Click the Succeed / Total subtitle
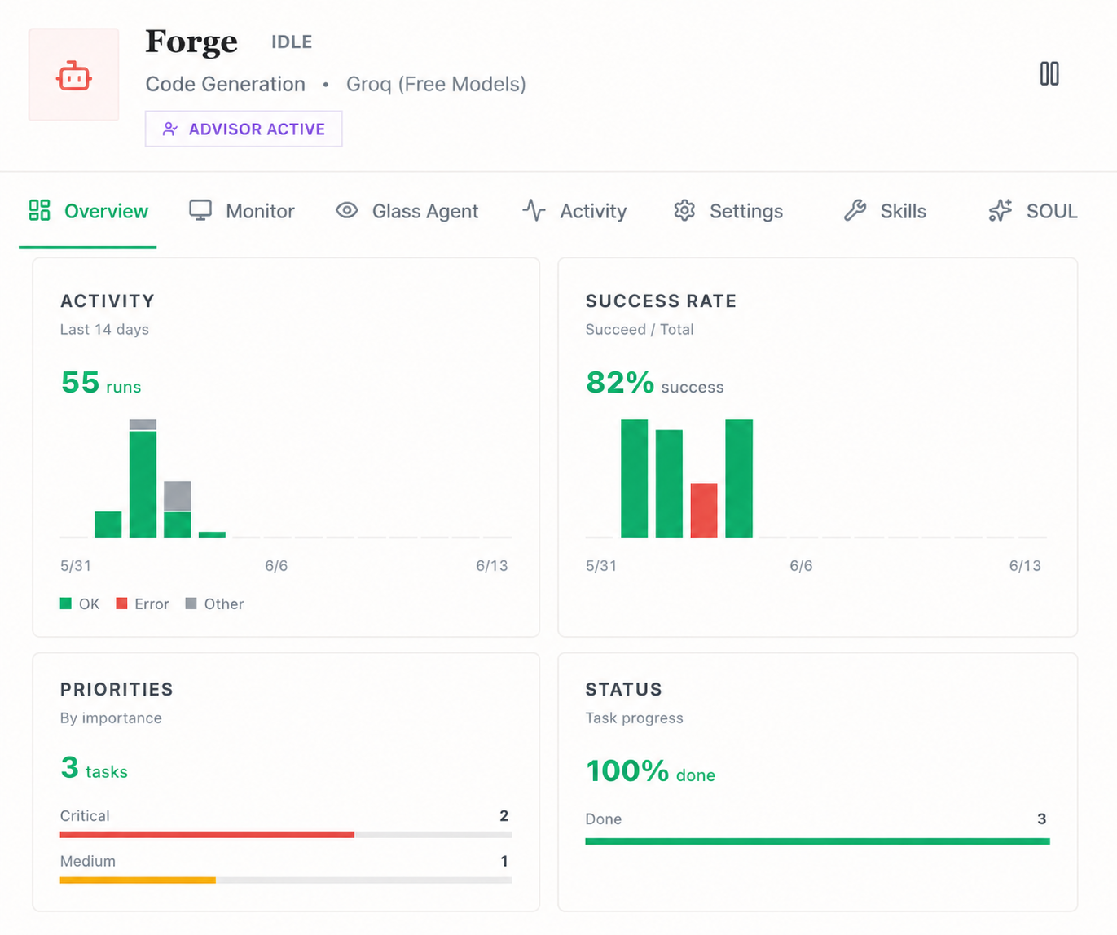The width and height of the screenshot is (1117, 935). [640, 329]
